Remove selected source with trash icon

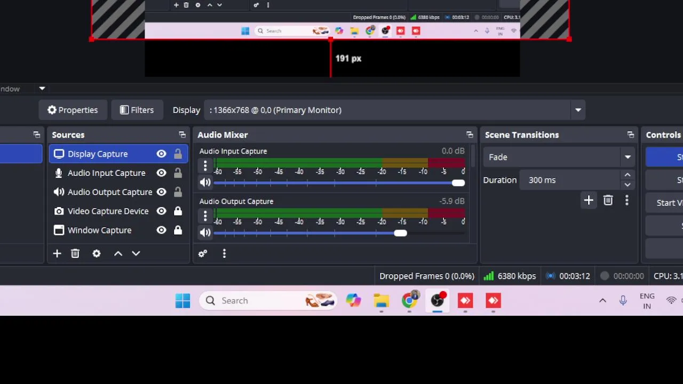(75, 254)
